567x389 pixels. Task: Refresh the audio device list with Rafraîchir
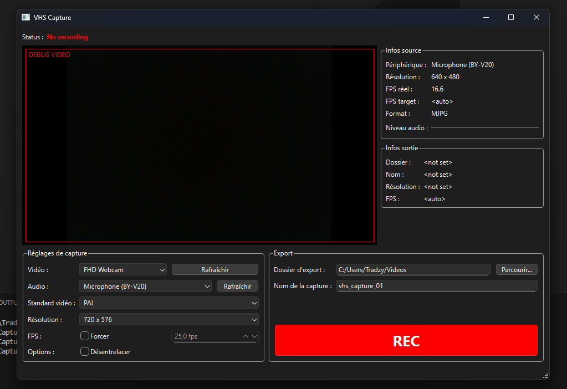237,286
